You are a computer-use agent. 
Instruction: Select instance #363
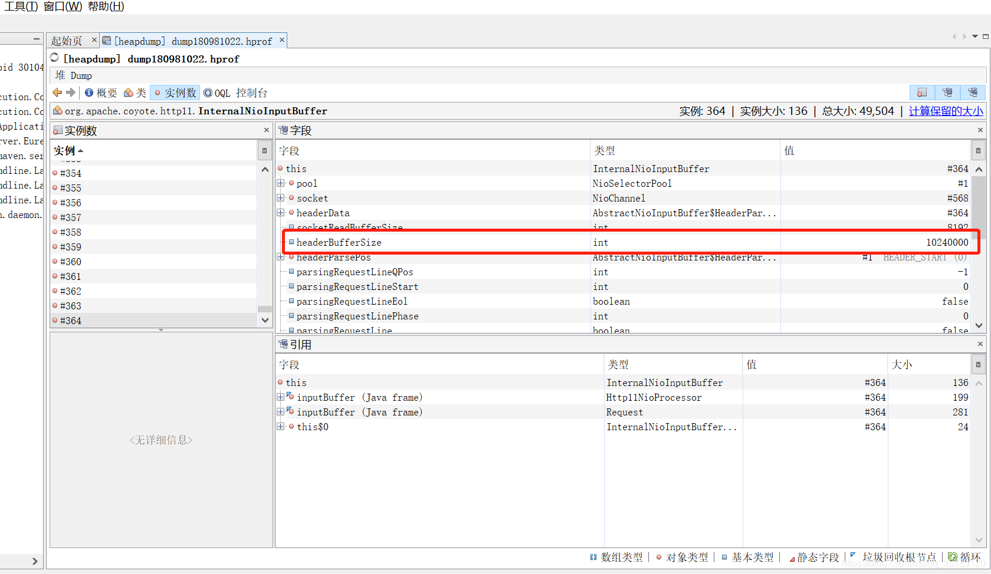pyautogui.click(x=154, y=306)
